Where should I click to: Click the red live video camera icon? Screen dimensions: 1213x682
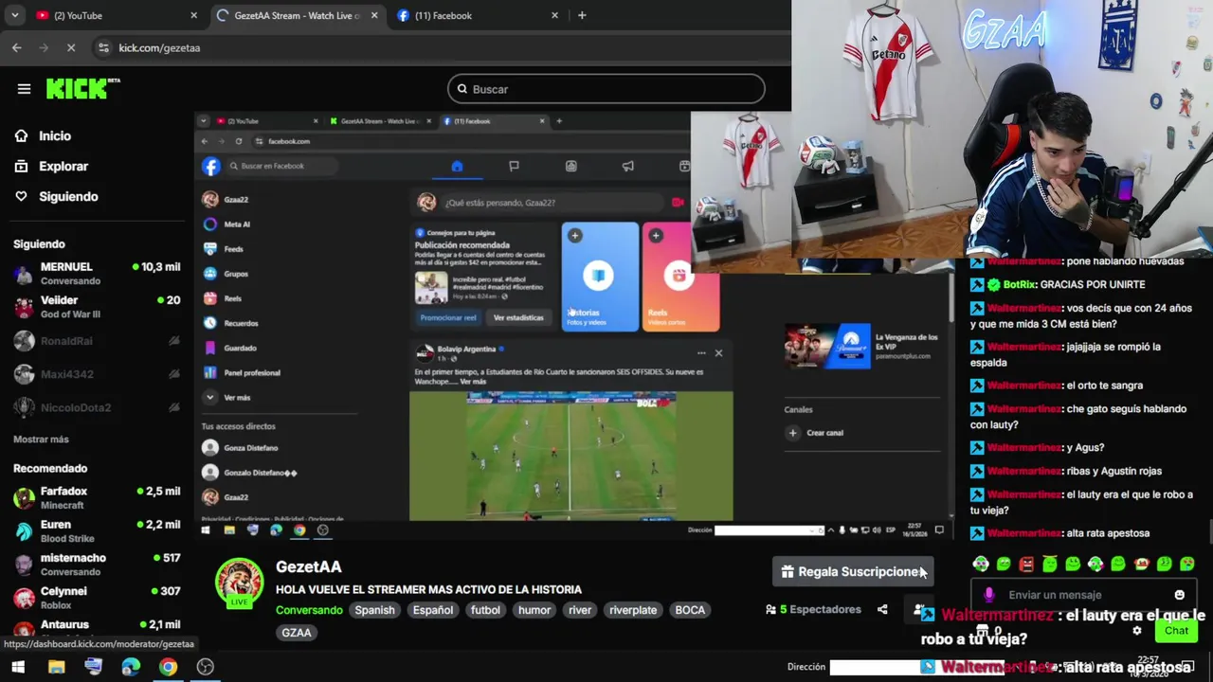[678, 202]
